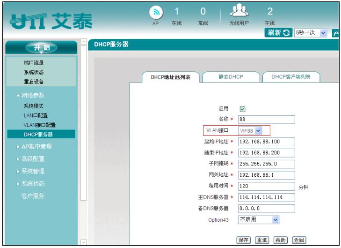Click the 刷新 refresh button
Image resolution: width=341 pixels, height=248 pixels.
pos(278,33)
